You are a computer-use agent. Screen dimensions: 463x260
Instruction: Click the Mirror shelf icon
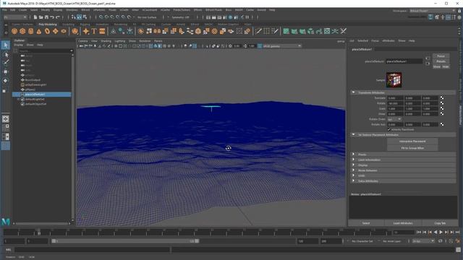[158, 31]
